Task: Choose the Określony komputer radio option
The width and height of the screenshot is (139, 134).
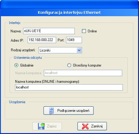Action: [69, 65]
